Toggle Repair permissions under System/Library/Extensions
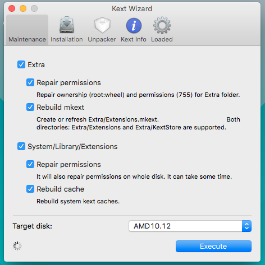 (x=30, y=164)
